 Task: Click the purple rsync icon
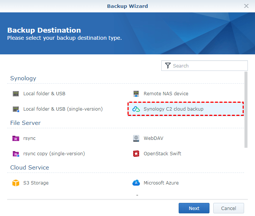(x=16, y=138)
